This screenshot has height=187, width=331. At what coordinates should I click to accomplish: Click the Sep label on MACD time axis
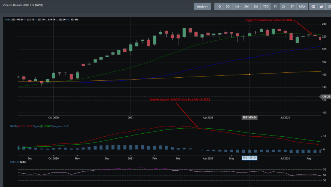[30, 158]
